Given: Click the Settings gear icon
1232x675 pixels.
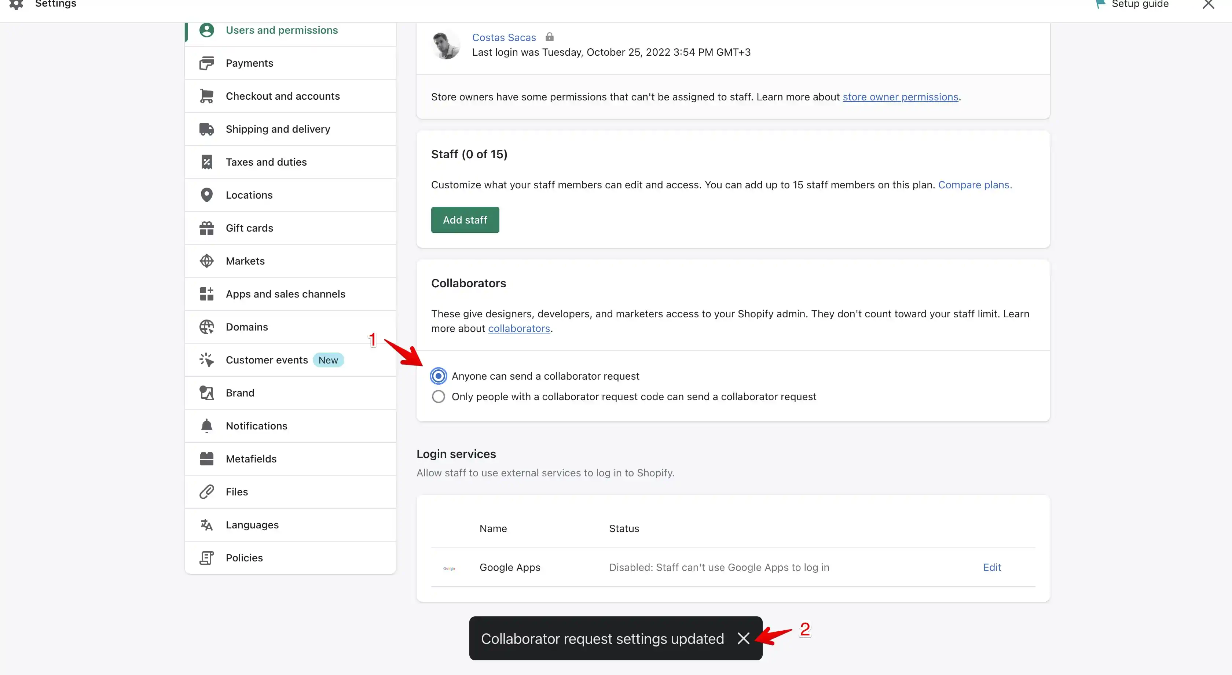Looking at the screenshot, I should tap(16, 4).
